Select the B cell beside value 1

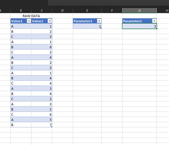(x=21, y=109)
